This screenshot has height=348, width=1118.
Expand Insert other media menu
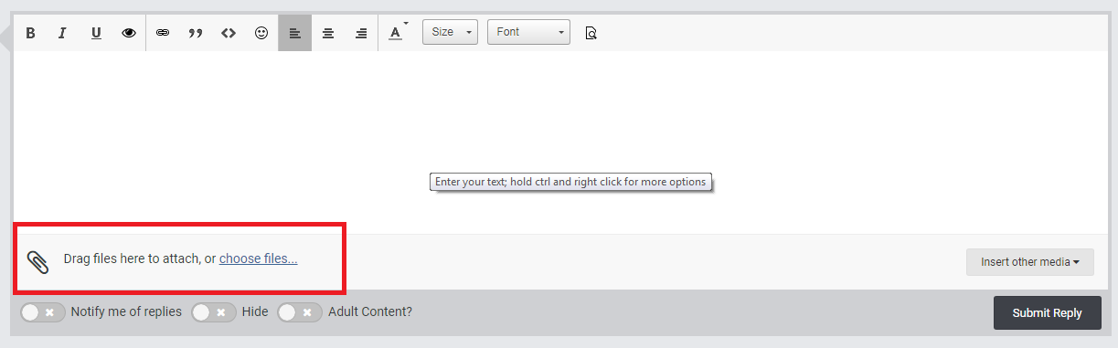point(1030,262)
